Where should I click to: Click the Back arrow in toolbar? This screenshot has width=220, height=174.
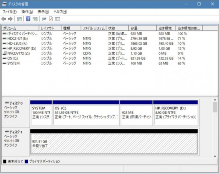[x=4, y=19]
